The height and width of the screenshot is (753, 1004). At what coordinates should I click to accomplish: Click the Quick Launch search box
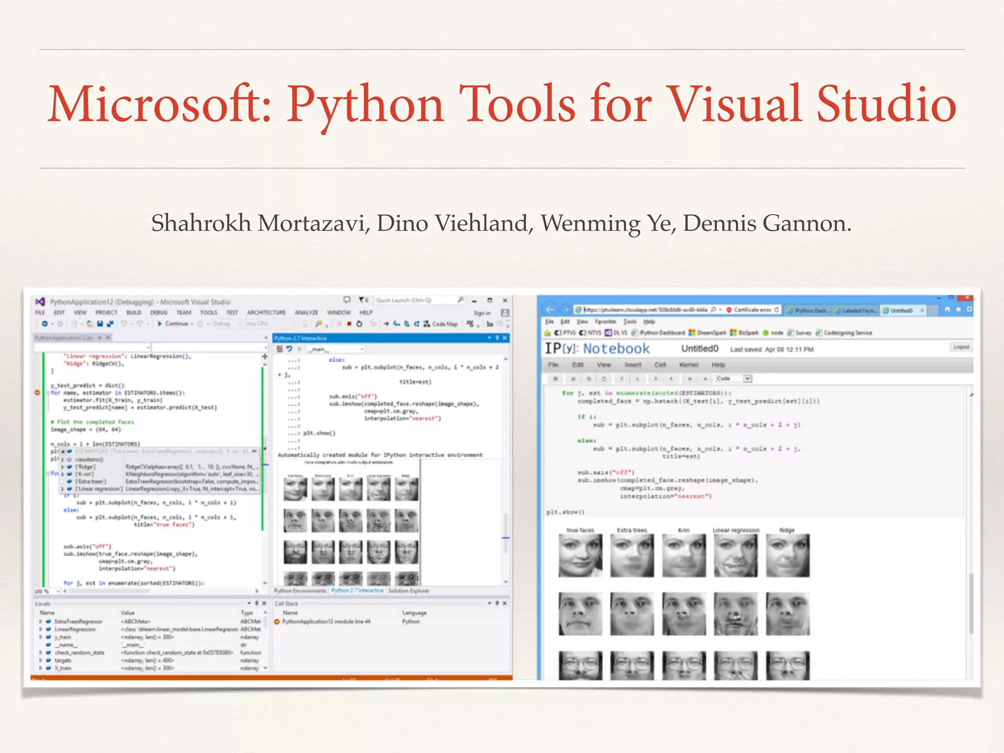click(419, 300)
